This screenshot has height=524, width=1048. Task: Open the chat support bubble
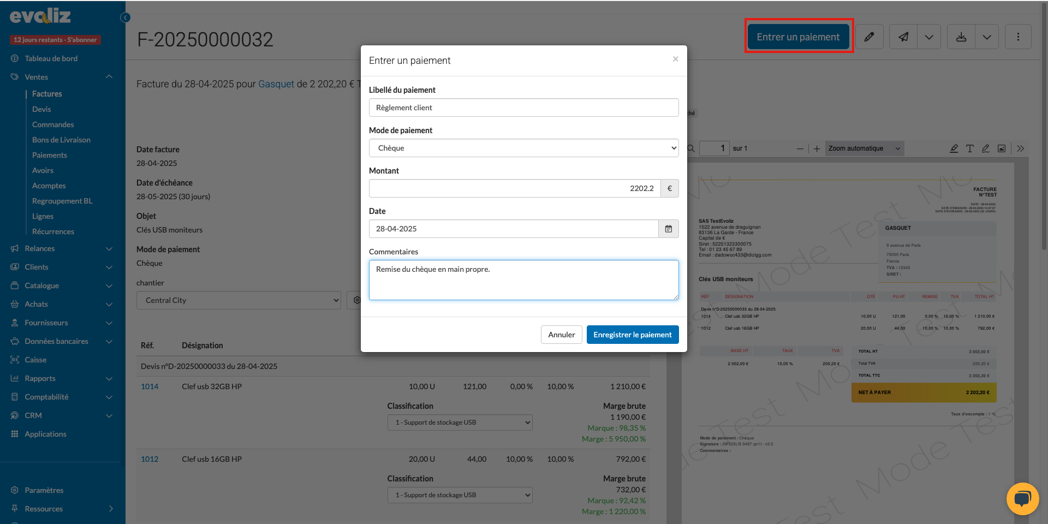pos(1022,498)
